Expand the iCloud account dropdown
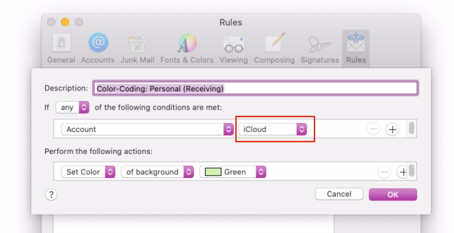Image resolution: width=454 pixels, height=233 pixels. pyautogui.click(x=272, y=130)
